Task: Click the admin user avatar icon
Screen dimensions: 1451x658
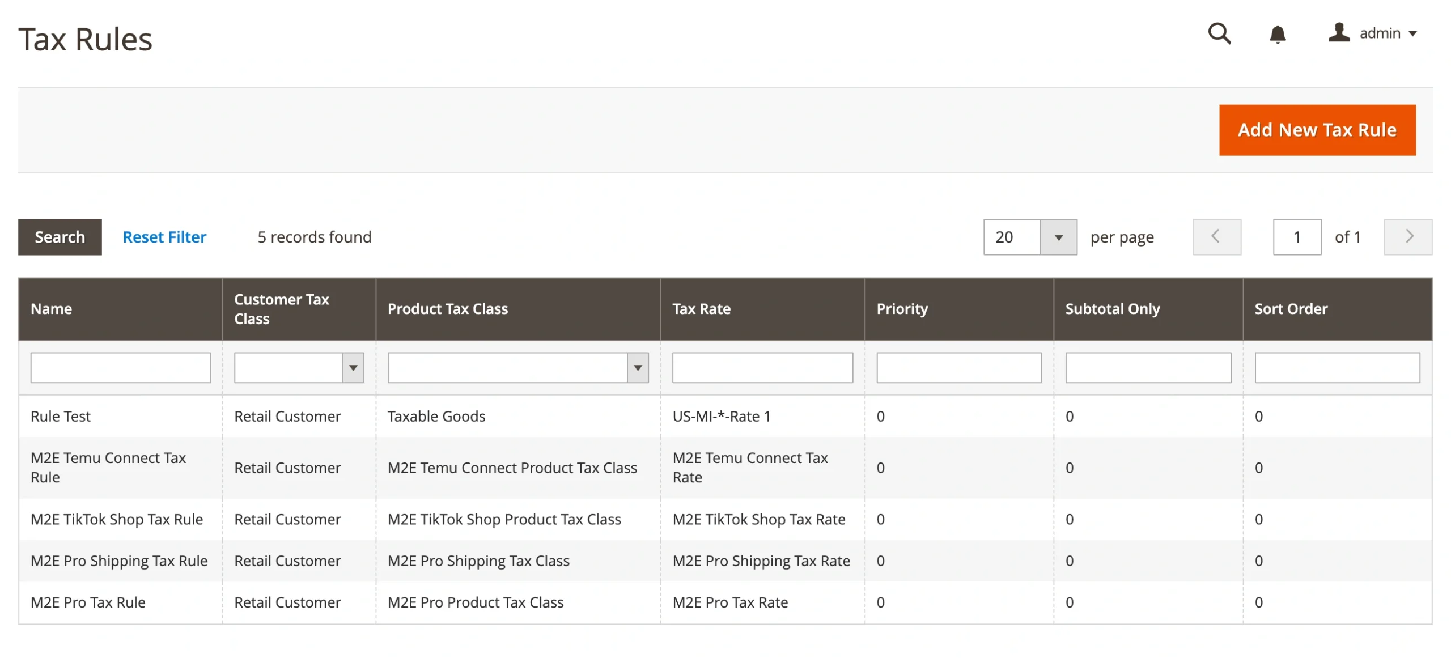Action: point(1339,33)
